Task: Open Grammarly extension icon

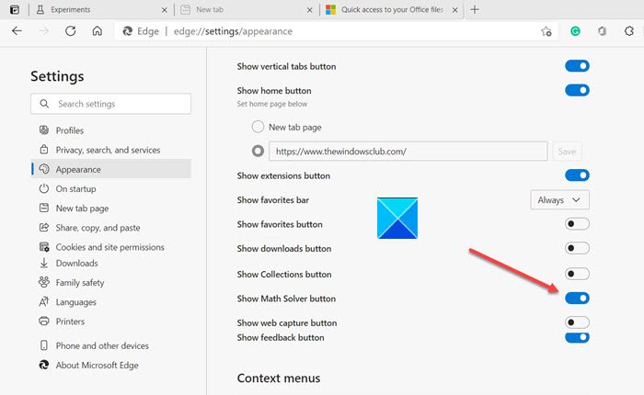Action: click(x=575, y=31)
